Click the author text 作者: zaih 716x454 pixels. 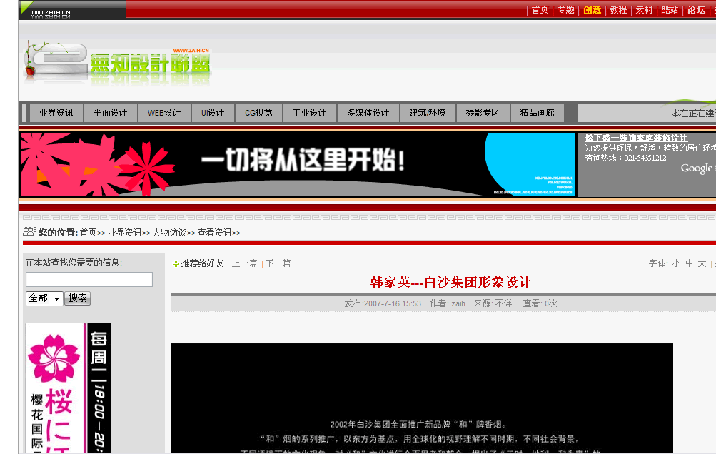448,303
